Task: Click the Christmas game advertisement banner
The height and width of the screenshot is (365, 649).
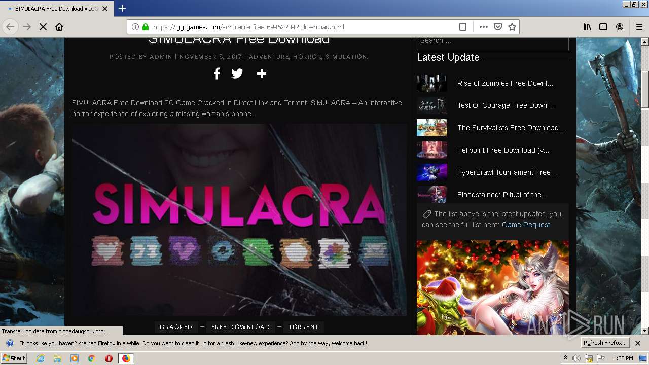Action: pos(493,287)
